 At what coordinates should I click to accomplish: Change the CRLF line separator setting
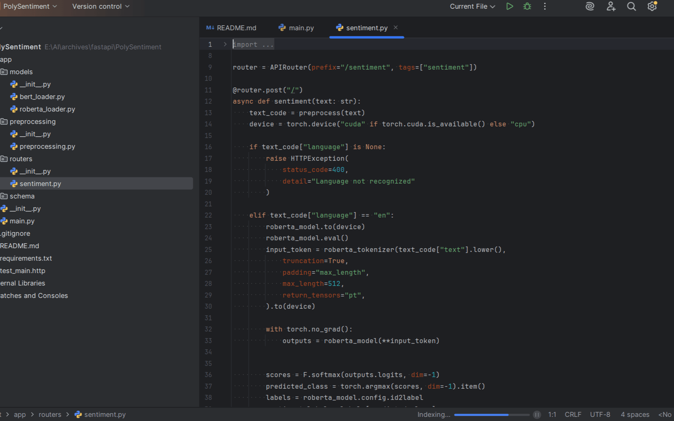pos(573,414)
